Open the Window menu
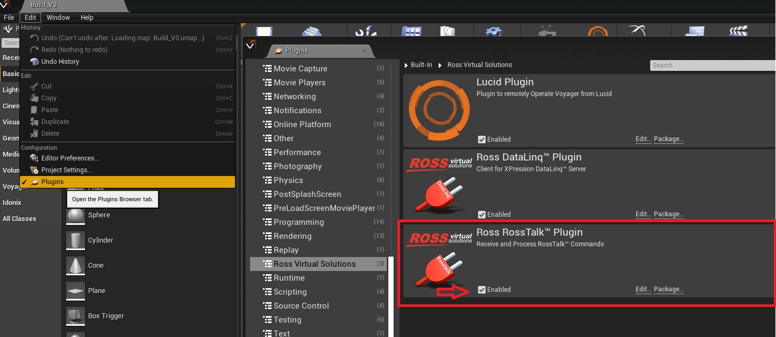 (x=58, y=18)
